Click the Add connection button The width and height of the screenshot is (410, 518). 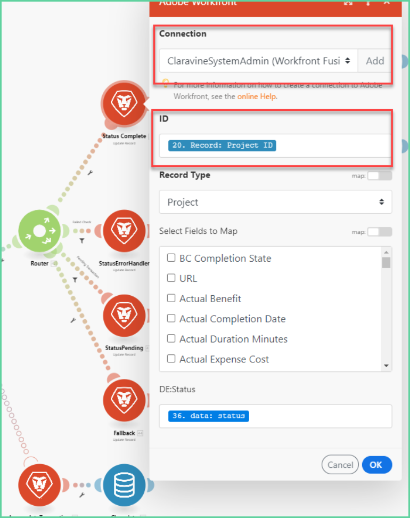click(375, 61)
